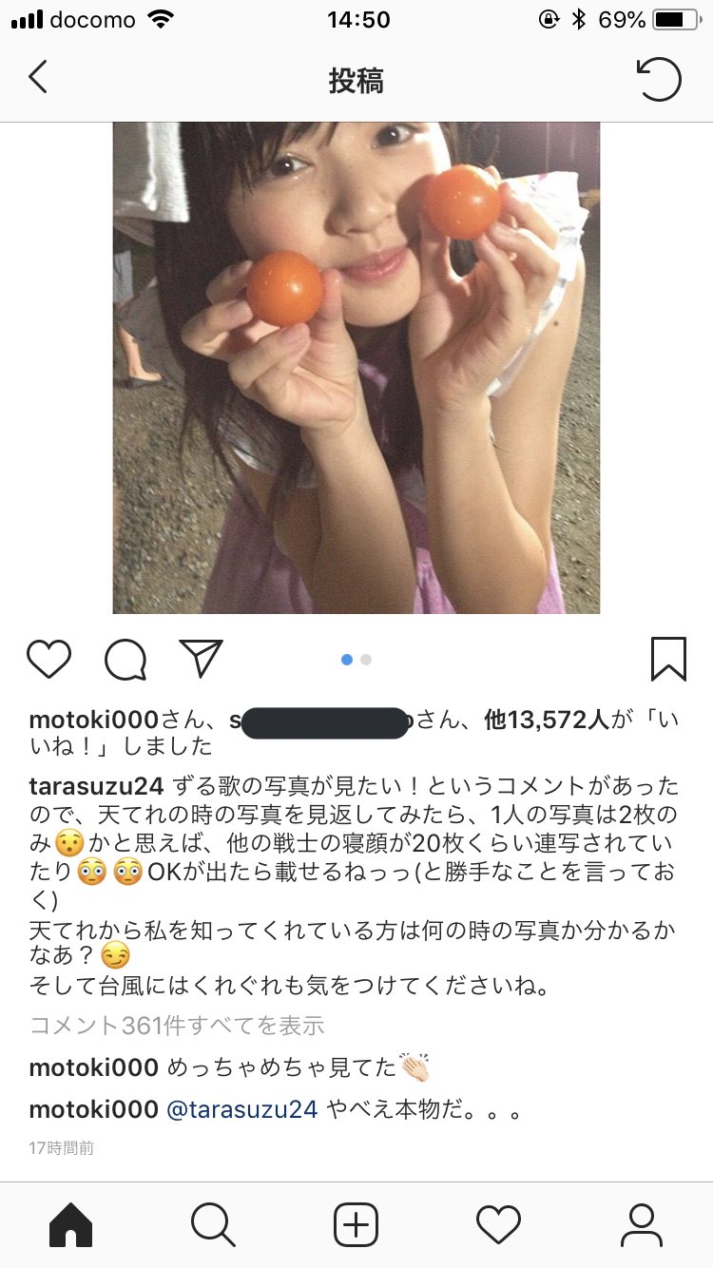Expand all comments via コメント361件すべてを表示
This screenshot has width=713, height=1268.
177,1026
